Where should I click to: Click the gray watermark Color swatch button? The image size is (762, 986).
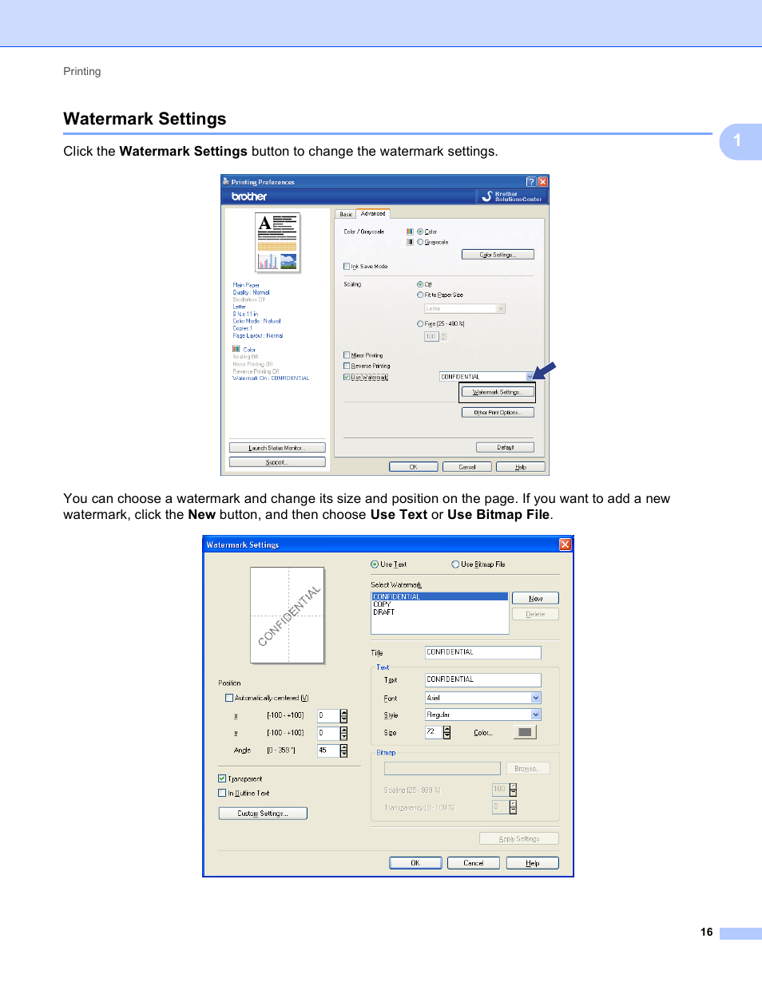pos(525,732)
